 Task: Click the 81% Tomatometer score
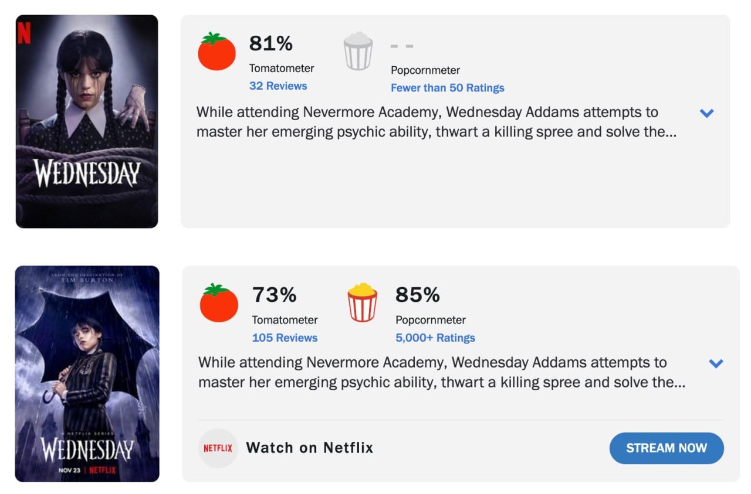(271, 43)
